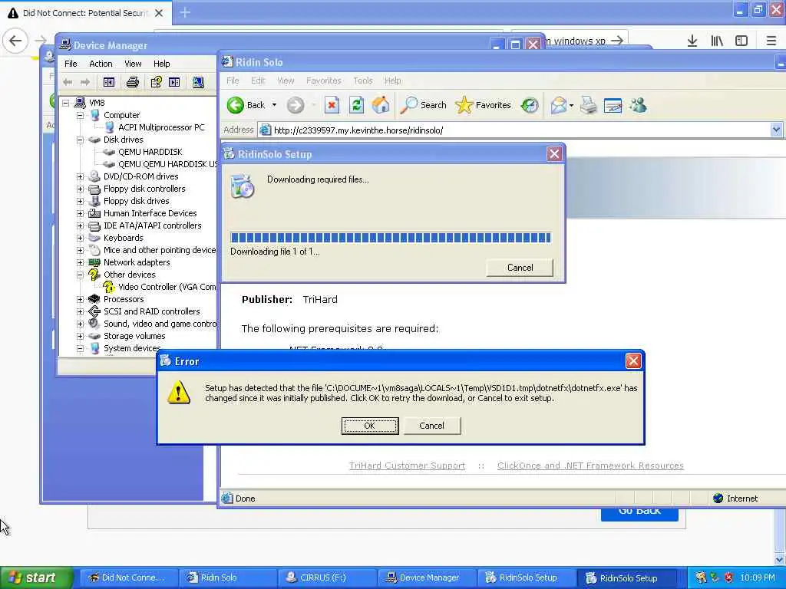Click red security alert tray icon
786x589 pixels.
[728, 577]
